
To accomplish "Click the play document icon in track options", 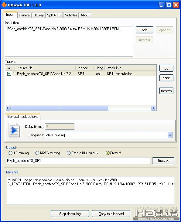I will [14, 130].
